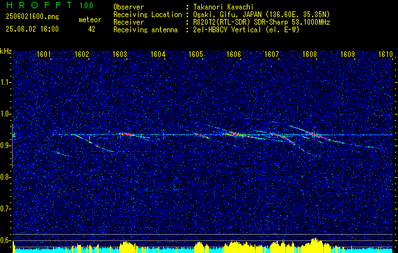
Task: Click the 1.1 kHz axis label
Action: coord(5,82)
